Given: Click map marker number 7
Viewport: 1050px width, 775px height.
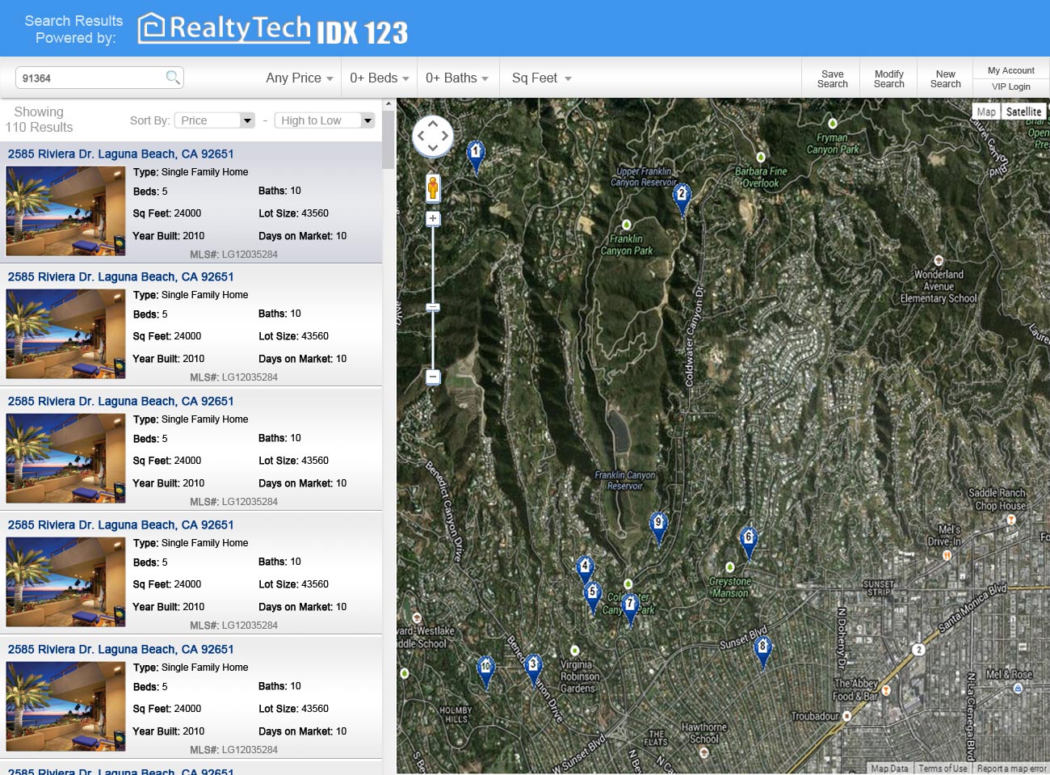Looking at the screenshot, I should tap(630, 609).
